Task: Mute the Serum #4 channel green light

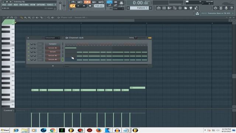Action: [x=28, y=59]
